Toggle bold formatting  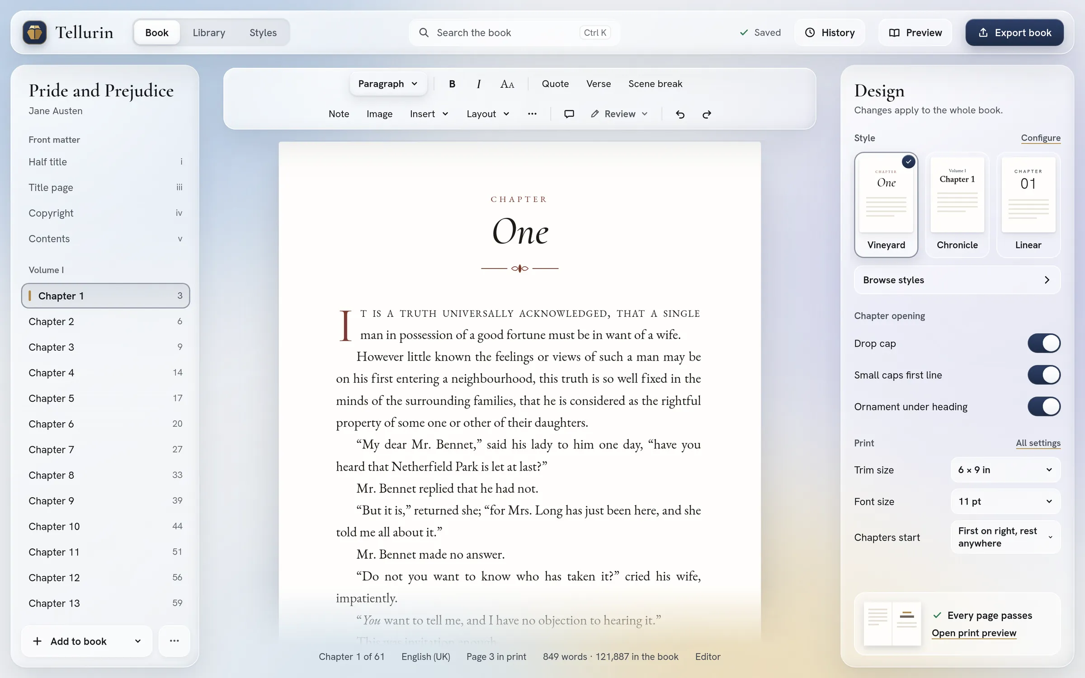point(452,84)
